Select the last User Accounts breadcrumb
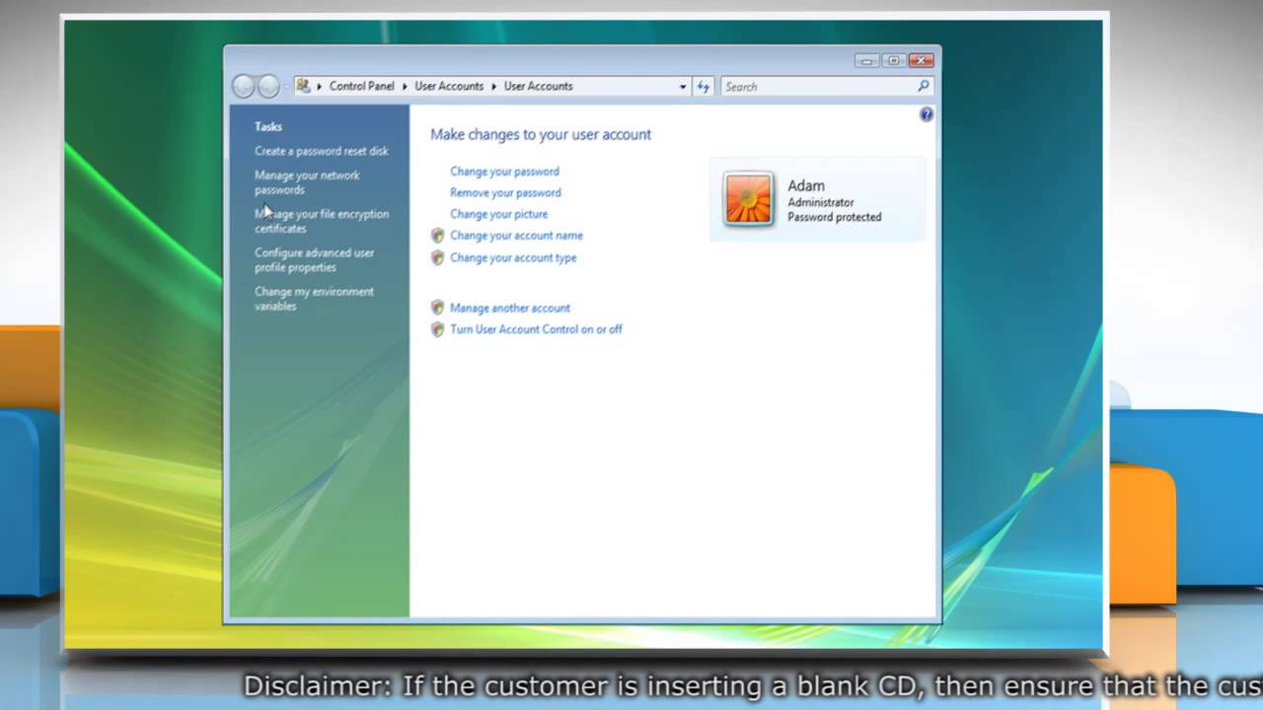 point(538,87)
